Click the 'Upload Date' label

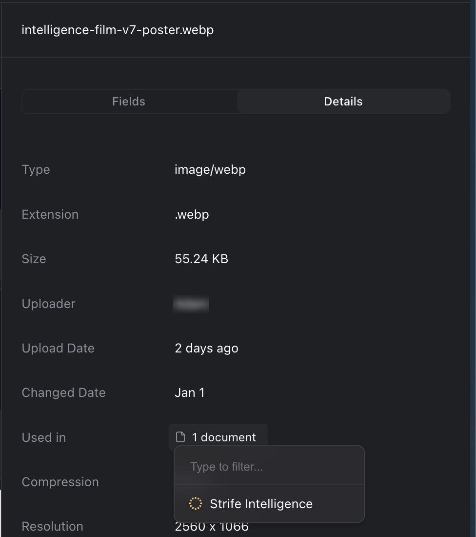[x=58, y=348]
